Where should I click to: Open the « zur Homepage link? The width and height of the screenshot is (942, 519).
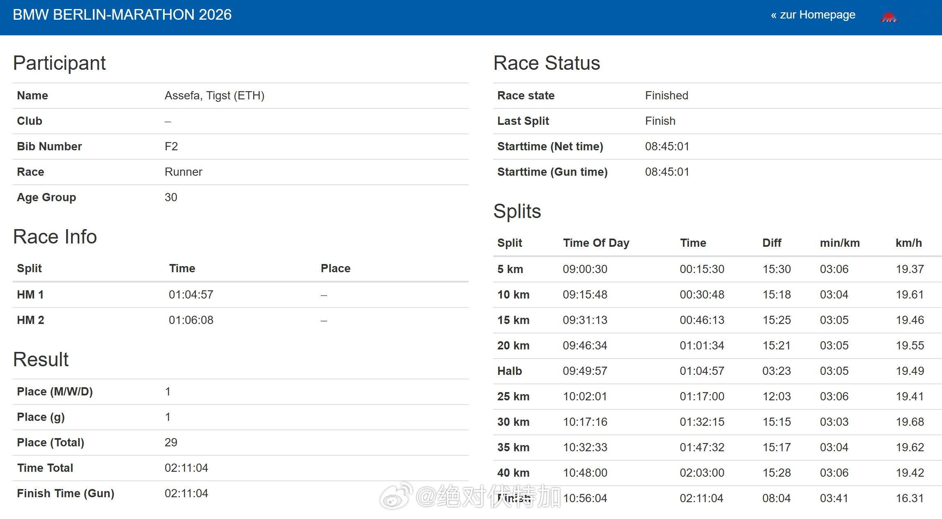813,15
